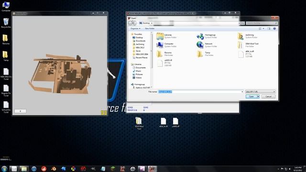The height and width of the screenshot is (172, 306).
Task: Open Organize menu in Open dialog
Action: tap(135, 29)
